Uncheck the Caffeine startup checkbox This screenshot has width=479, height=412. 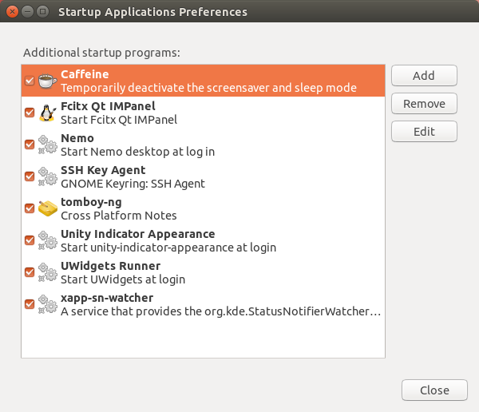click(30, 81)
